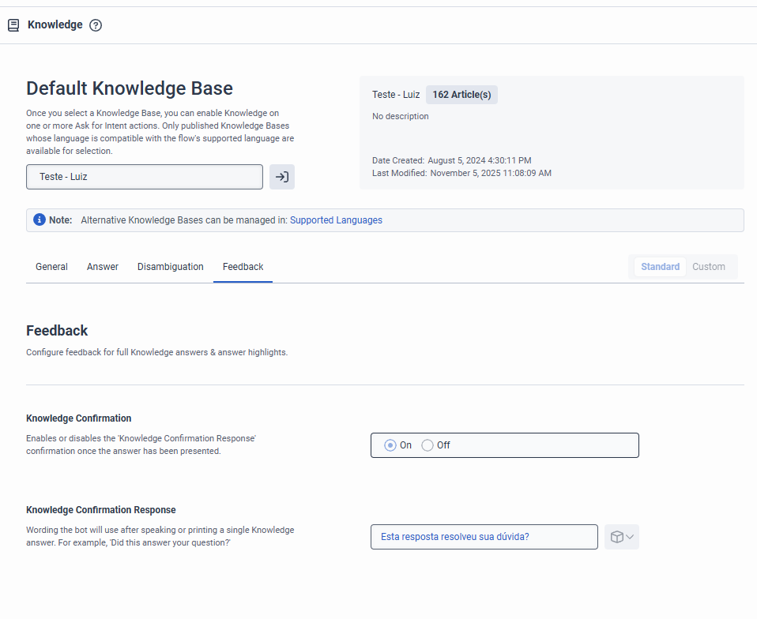This screenshot has width=757, height=619.
Task: Turn Knowledge Confirmation On
Action: (390, 445)
